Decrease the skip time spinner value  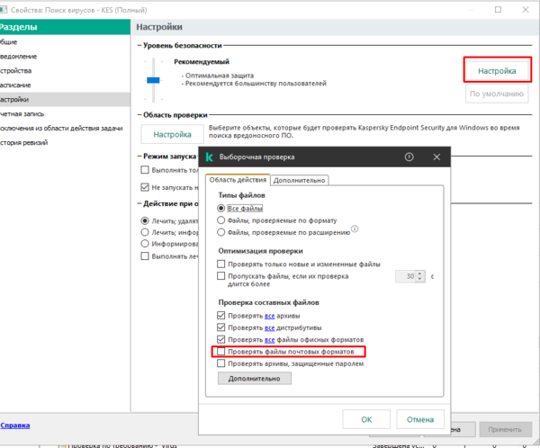[x=419, y=279]
